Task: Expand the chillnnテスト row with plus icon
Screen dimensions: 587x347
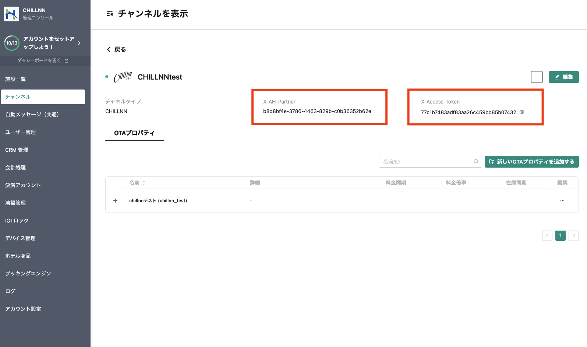Action: (115, 201)
